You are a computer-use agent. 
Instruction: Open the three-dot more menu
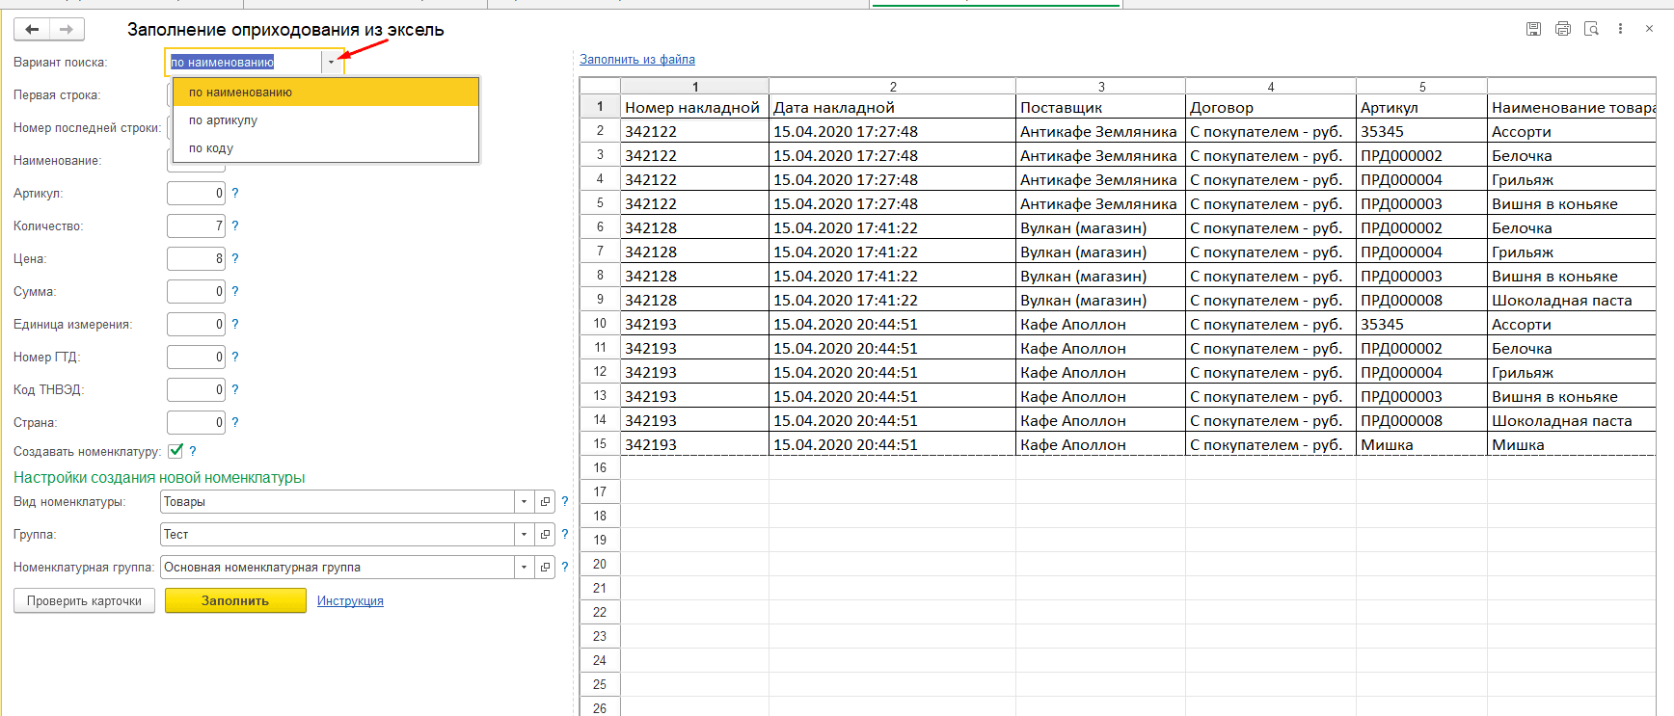1620,29
